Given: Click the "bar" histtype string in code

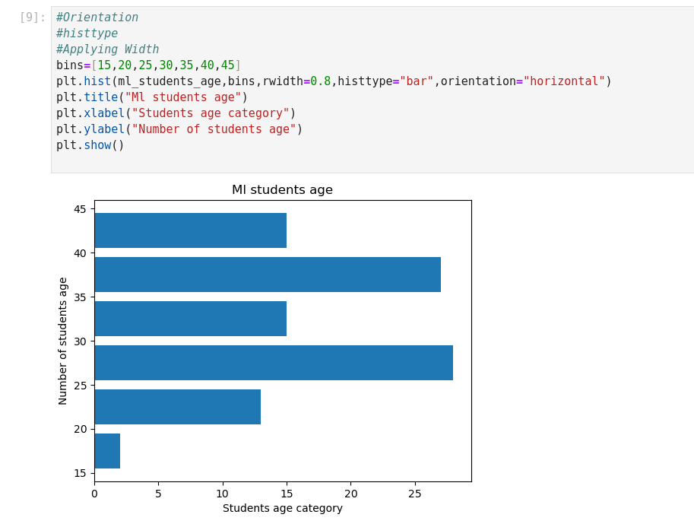Looking at the screenshot, I should pyautogui.click(x=417, y=81).
